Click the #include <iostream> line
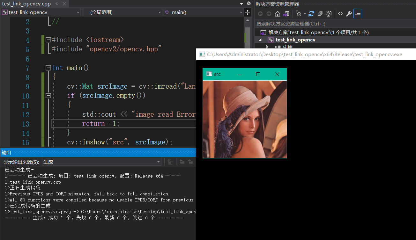 point(88,40)
